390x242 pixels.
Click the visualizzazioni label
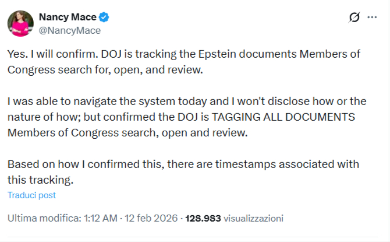point(253,219)
